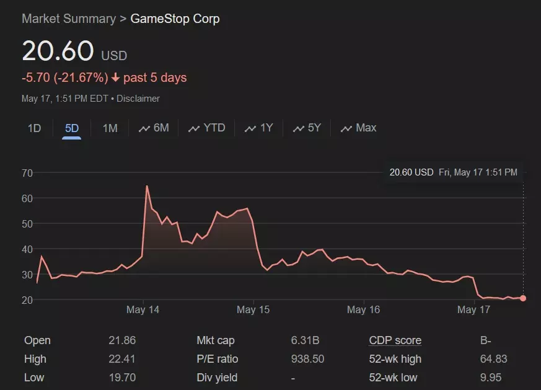The height and width of the screenshot is (390, 541).
Task: Click the 52-wk low value 9.95
Action: pyautogui.click(x=491, y=378)
